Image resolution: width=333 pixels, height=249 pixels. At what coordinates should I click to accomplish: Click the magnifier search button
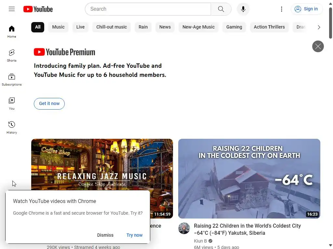221,9
